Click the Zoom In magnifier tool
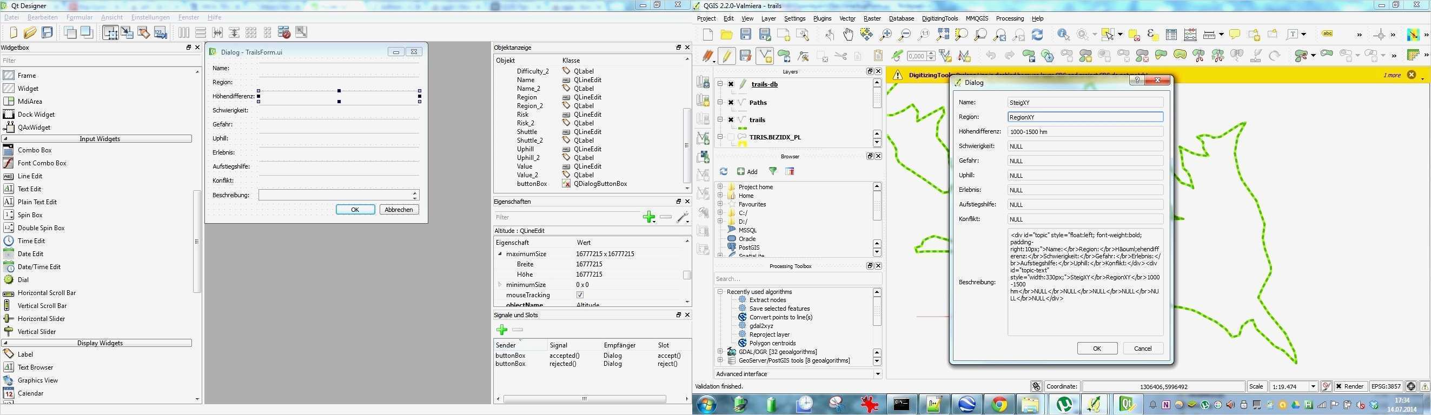Screen dimensions: 1431x415 pyautogui.click(x=885, y=35)
